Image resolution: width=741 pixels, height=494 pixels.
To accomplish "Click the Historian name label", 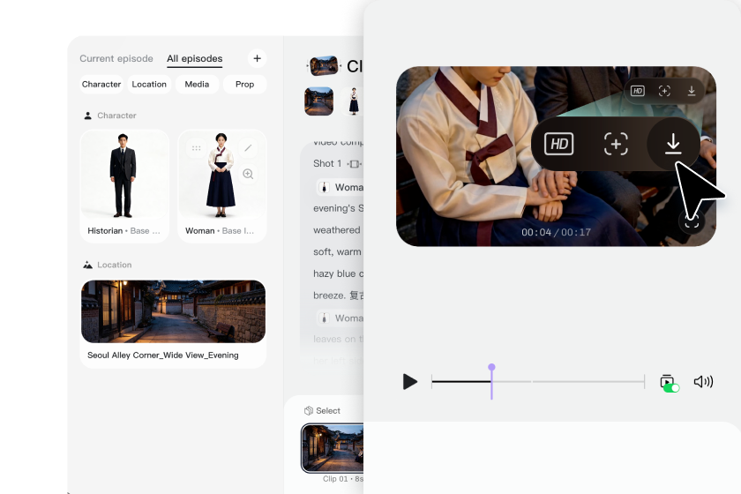I will click(x=105, y=231).
